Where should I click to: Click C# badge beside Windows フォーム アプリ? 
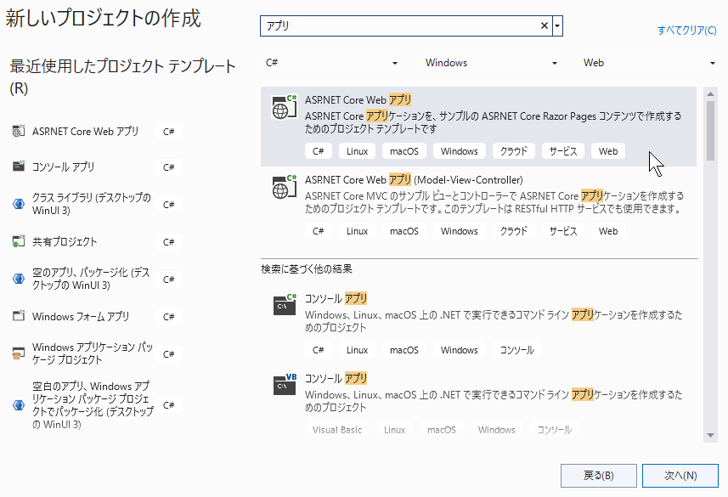point(168,316)
